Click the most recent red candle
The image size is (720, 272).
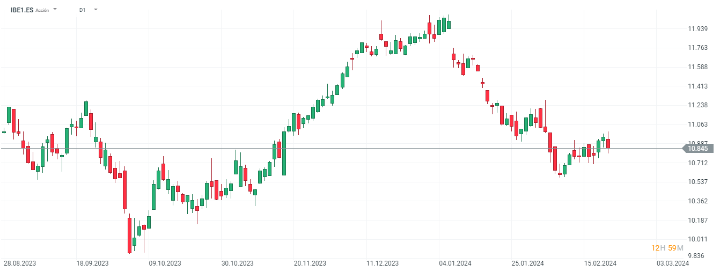[608, 144]
